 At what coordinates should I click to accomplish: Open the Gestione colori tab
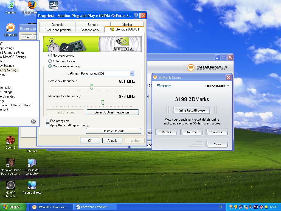coord(90,30)
